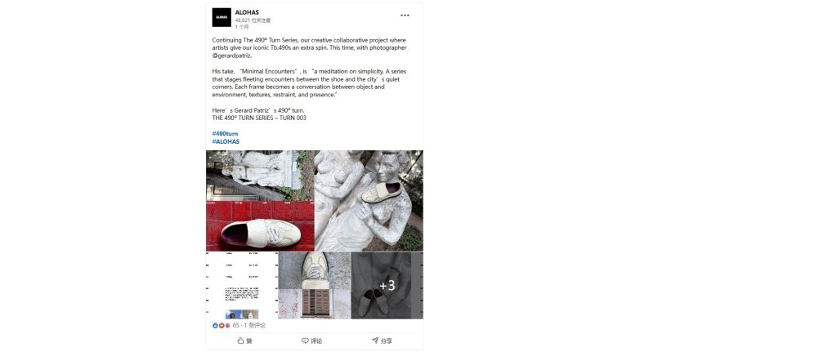Open the #ALOHAS hashtag link
The width and height of the screenshot is (837, 352).
[226, 141]
